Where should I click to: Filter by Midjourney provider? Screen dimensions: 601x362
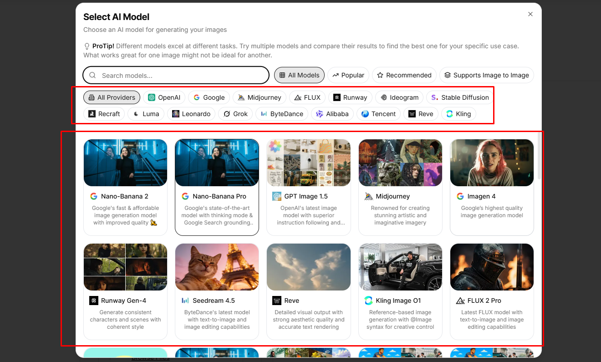click(260, 97)
